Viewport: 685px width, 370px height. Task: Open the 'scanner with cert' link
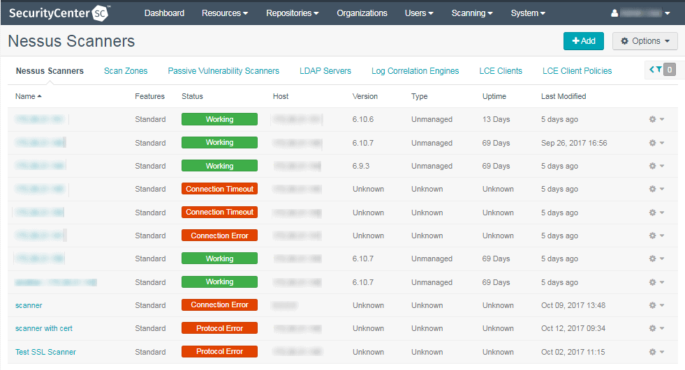pyautogui.click(x=43, y=328)
